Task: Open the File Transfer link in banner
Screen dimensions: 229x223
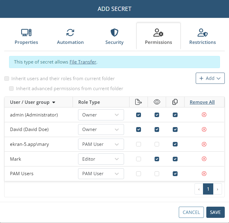Action: coord(83,62)
